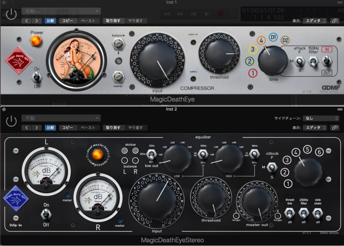Click large input knob on MagicDeathEye
This screenshot has width=344, height=246.
pyautogui.click(x=157, y=60)
